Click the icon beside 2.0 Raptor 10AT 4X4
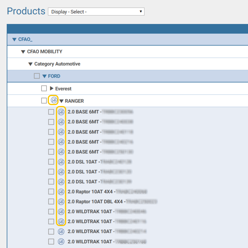The height and width of the screenshot is (248, 248). 61,192
